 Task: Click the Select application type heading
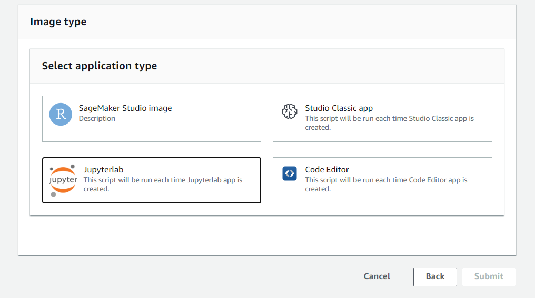point(100,66)
